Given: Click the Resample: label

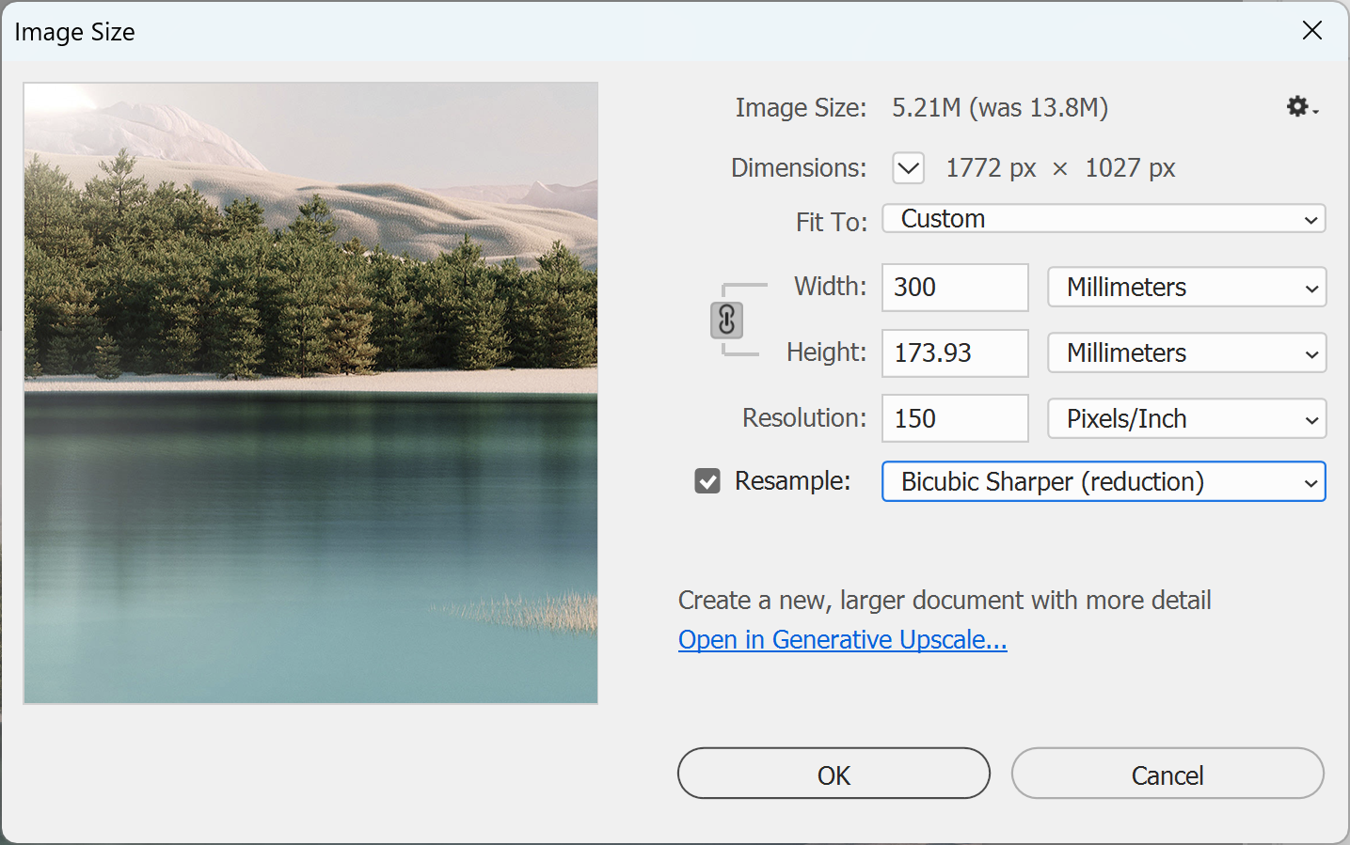Looking at the screenshot, I should (x=792, y=481).
